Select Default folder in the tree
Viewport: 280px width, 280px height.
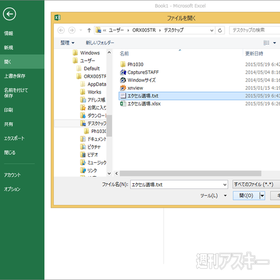[88, 68]
